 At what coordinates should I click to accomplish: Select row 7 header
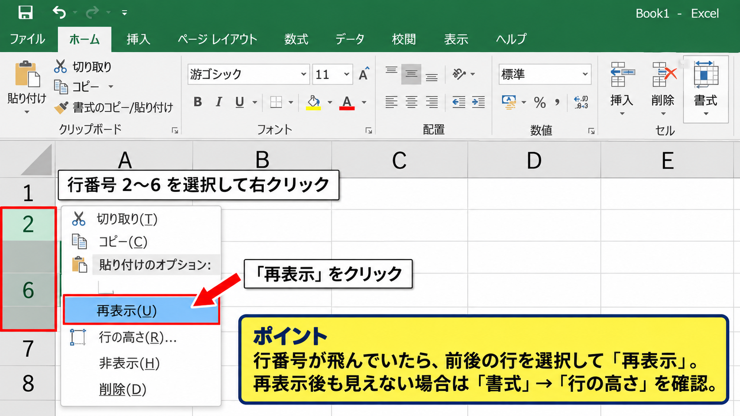(28, 349)
